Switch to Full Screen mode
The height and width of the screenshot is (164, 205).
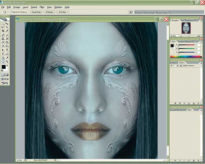[x=7, y=79]
